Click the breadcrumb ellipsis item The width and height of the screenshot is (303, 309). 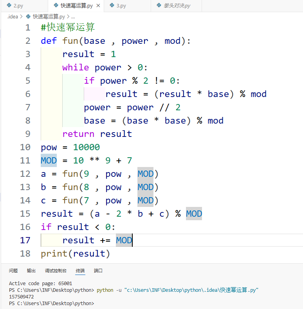[x=73, y=17]
